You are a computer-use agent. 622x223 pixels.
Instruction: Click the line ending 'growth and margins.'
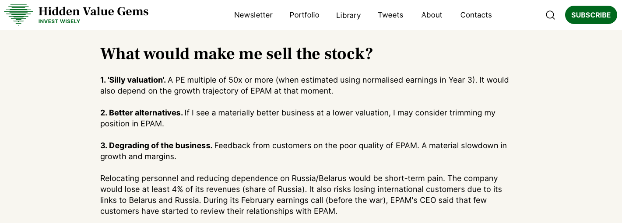pos(138,157)
